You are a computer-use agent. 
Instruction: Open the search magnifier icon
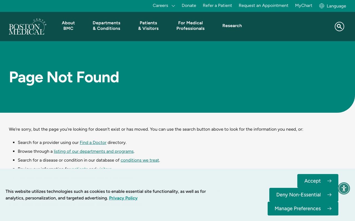(339, 27)
